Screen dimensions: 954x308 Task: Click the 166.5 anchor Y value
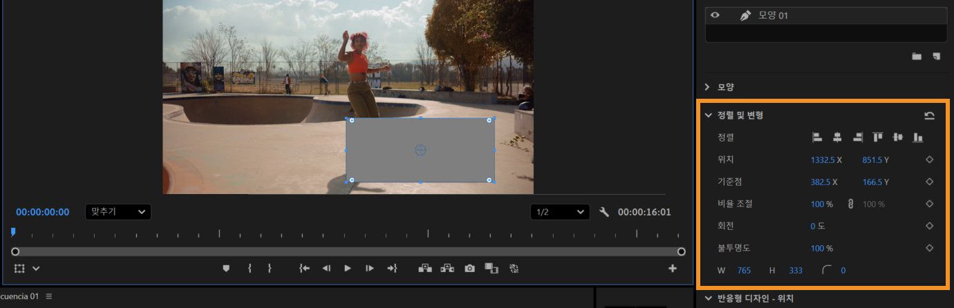click(872, 182)
